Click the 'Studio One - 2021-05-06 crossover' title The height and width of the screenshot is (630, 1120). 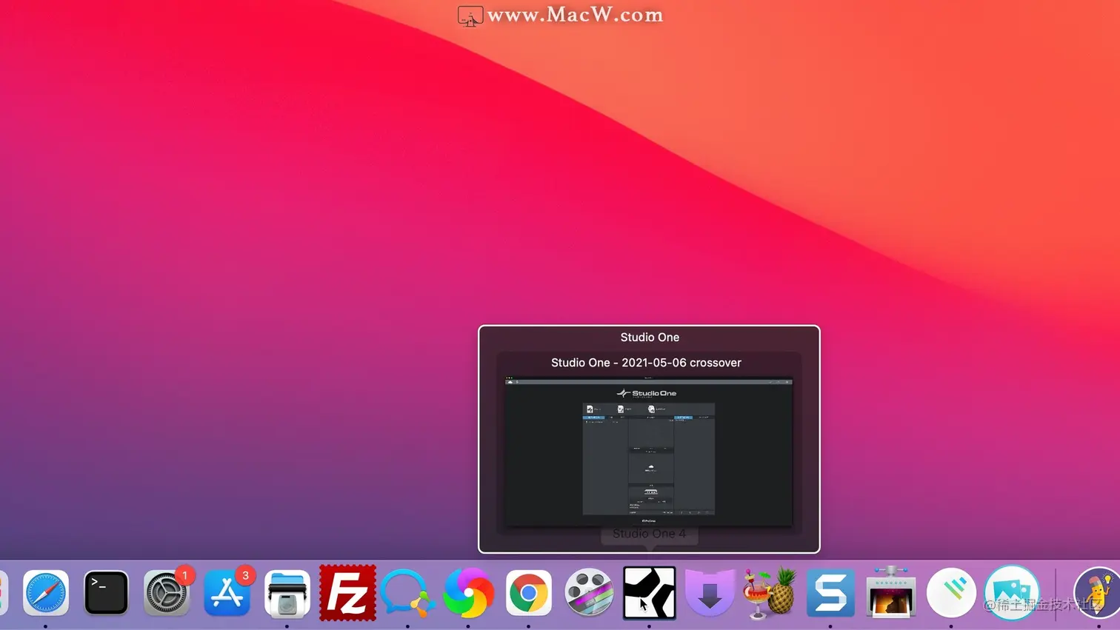tap(646, 363)
